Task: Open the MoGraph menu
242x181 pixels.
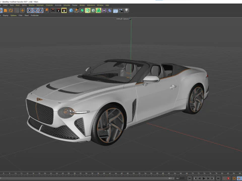Action: coord(40,5)
